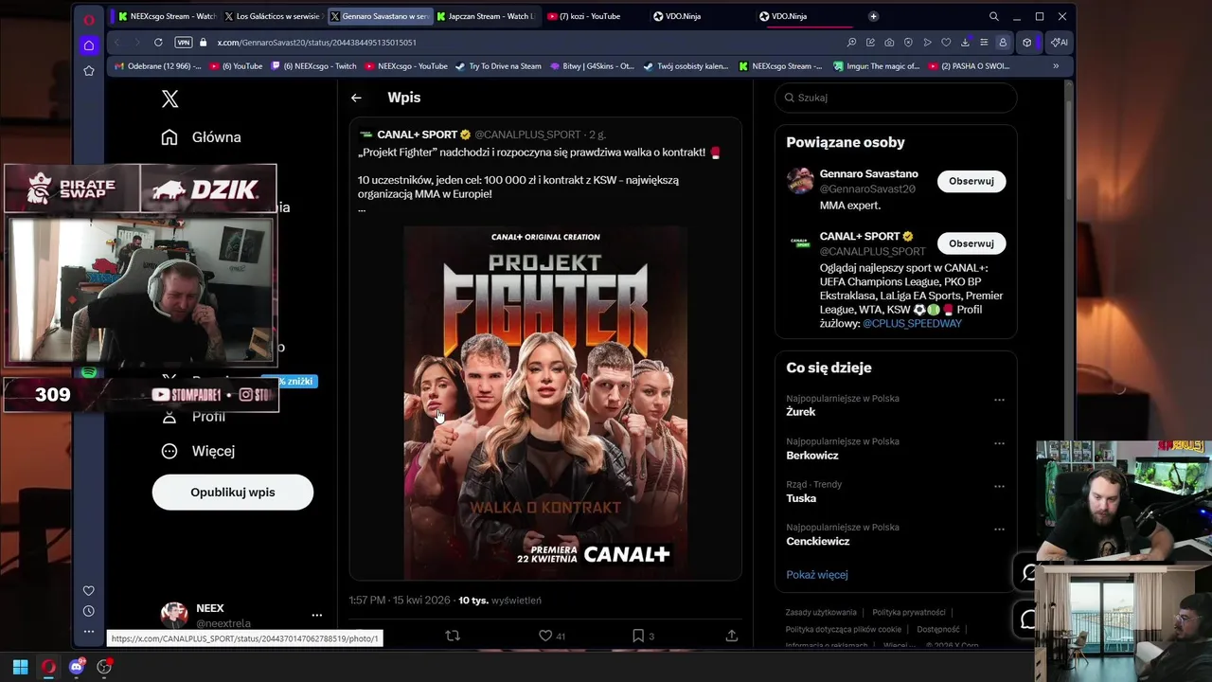Open NEEXcsgo - Twitch bookmark
The width and height of the screenshot is (1212, 682).
tap(313, 66)
